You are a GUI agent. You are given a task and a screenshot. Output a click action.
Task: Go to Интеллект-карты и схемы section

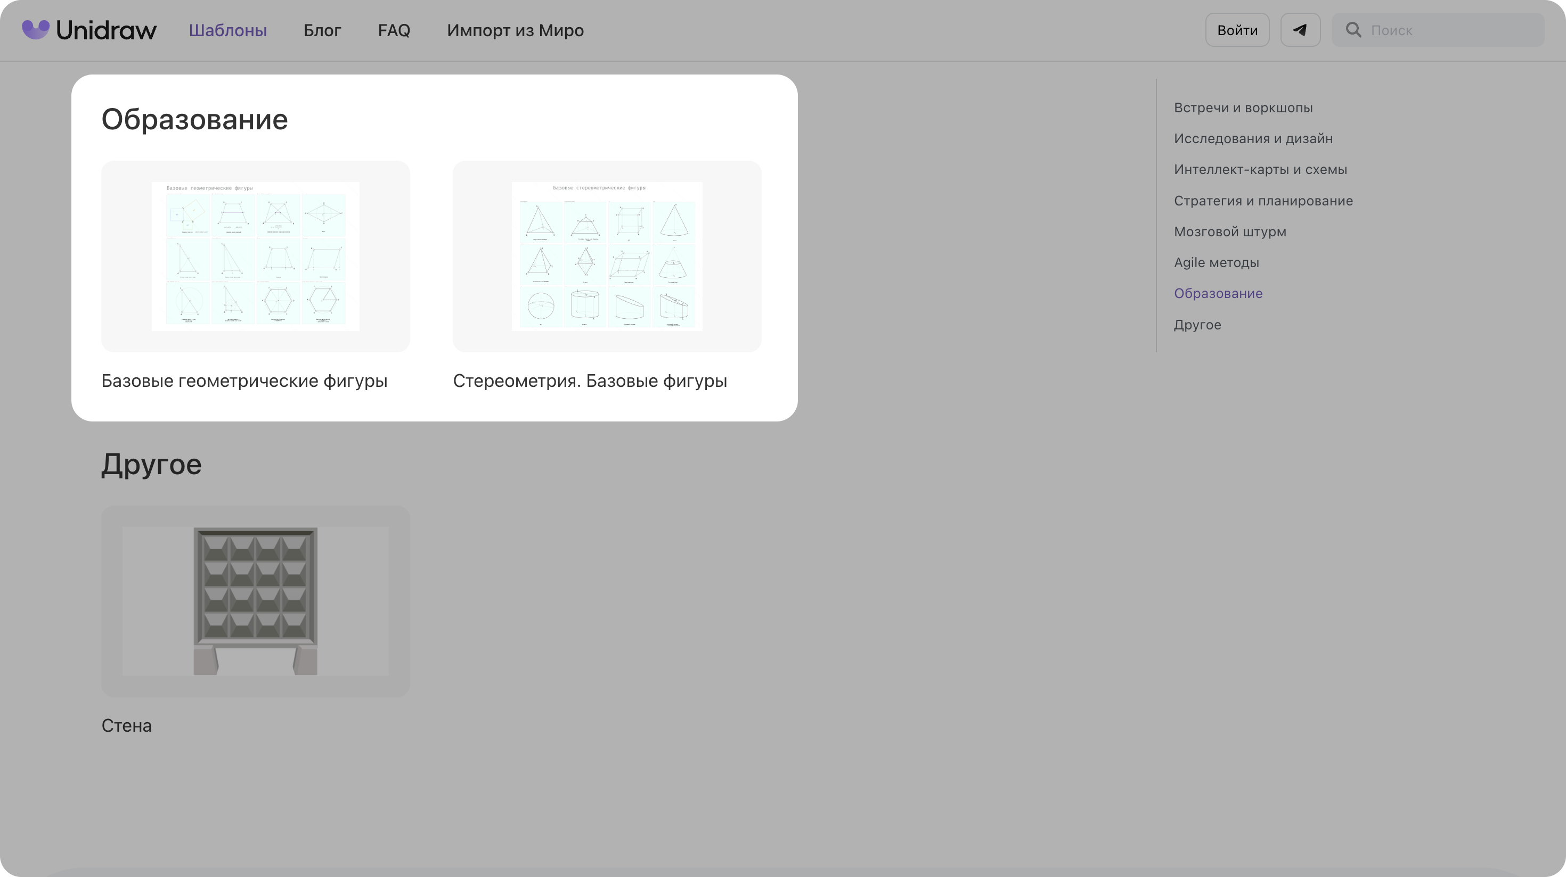1260,169
